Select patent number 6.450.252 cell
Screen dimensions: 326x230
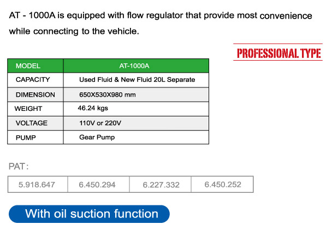tap(222, 185)
